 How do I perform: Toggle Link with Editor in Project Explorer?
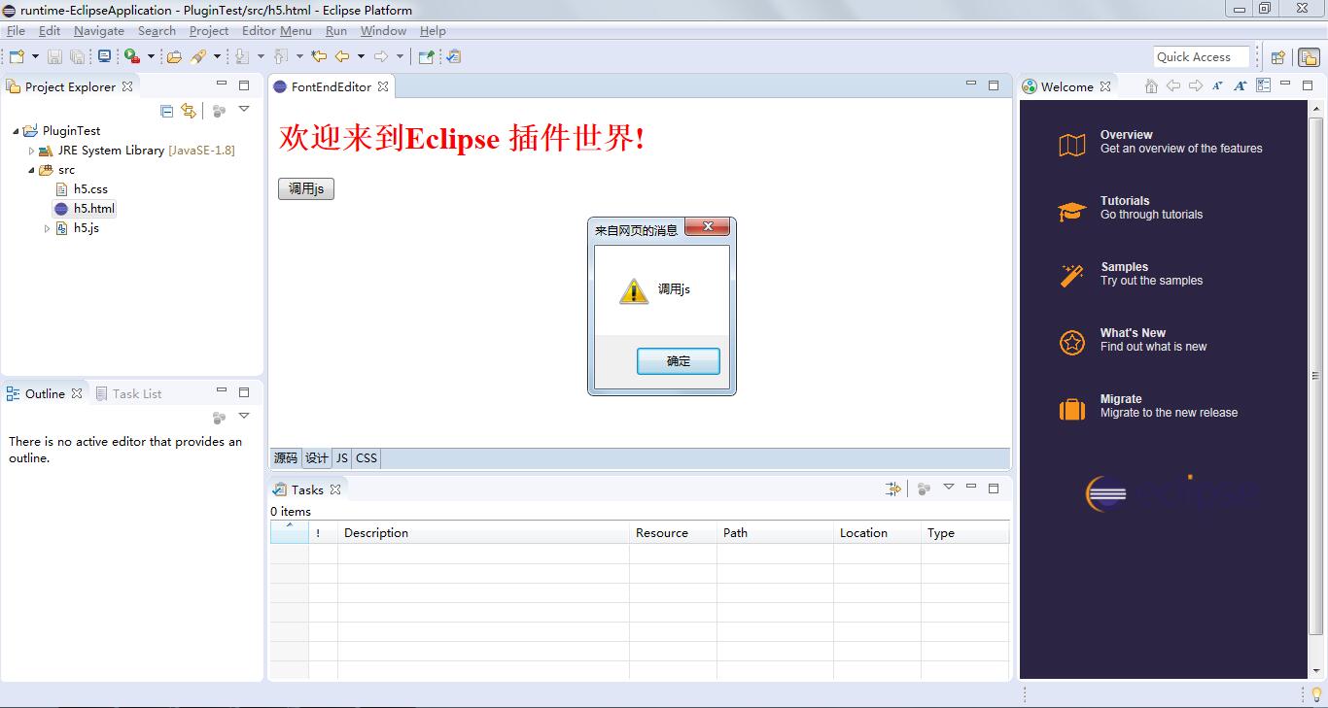189,111
